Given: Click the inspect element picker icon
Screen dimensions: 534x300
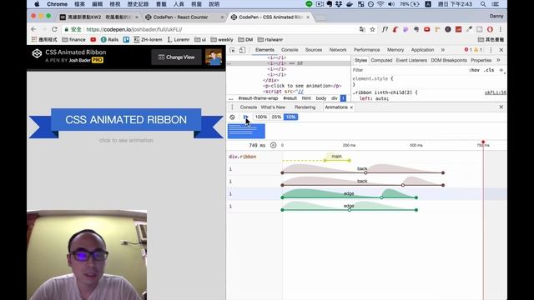Looking at the screenshot, I should (x=233, y=50).
